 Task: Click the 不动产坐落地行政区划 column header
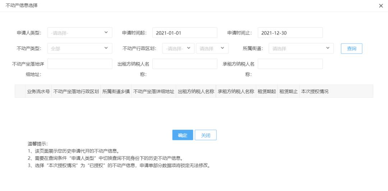coord(76,91)
